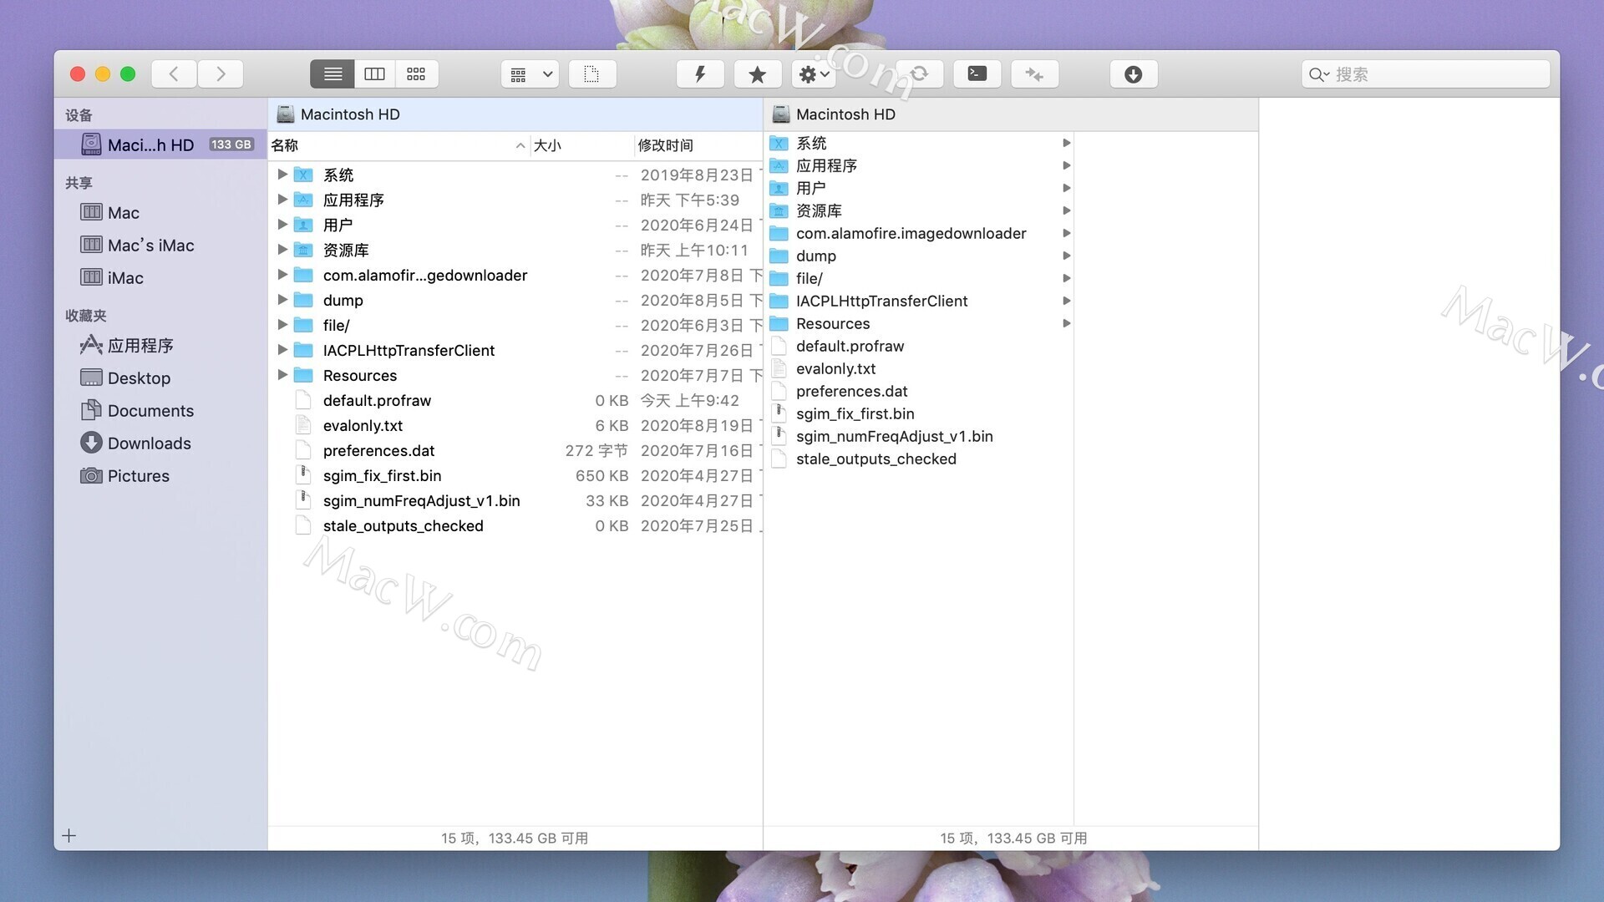Viewport: 1604px width, 902px height.
Task: Select the right pane Macintosh HD tab
Action: click(1011, 114)
